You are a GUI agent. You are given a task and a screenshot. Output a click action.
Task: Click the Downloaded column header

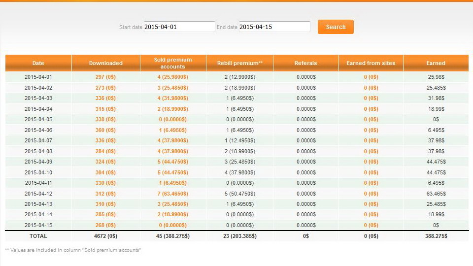105,63
